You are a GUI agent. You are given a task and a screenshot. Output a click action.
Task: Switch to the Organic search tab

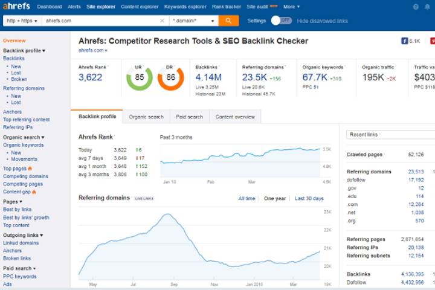146,117
